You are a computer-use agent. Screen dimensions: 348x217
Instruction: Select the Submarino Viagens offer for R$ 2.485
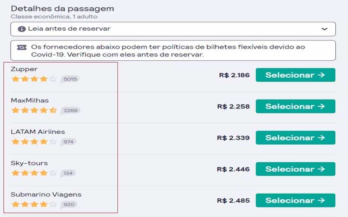(x=295, y=201)
